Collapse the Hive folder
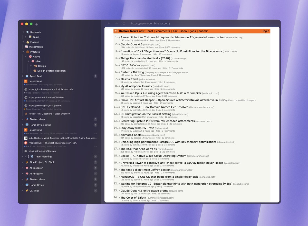The height and width of the screenshot is (226, 308). (28, 61)
